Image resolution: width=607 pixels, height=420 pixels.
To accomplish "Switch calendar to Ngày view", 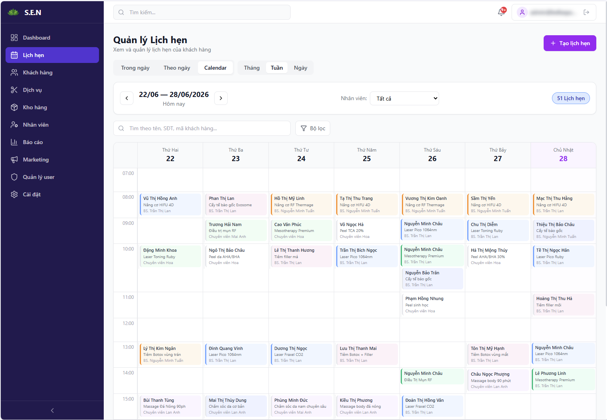I will pos(301,68).
